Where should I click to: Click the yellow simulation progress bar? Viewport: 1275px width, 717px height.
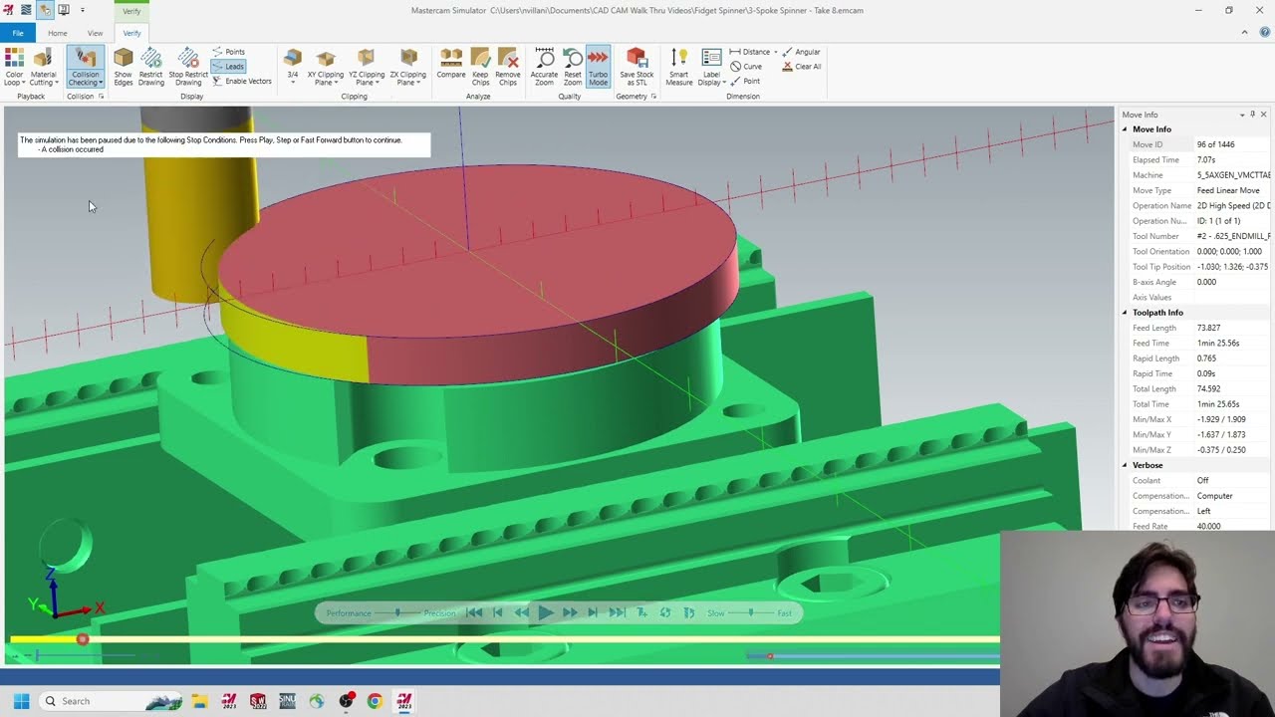coord(504,639)
